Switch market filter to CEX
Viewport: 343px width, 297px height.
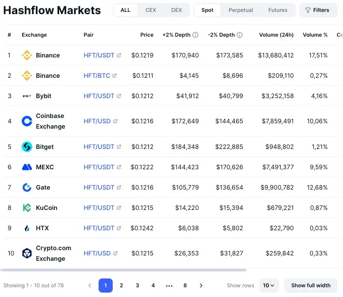click(x=151, y=10)
